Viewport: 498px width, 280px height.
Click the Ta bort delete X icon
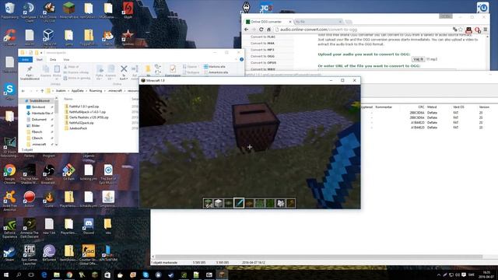tap(124, 69)
